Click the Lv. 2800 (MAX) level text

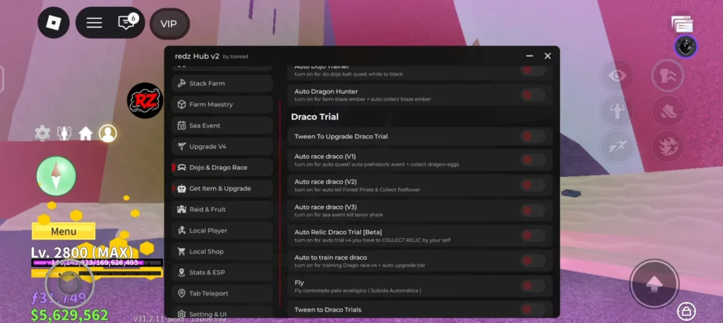(82, 252)
